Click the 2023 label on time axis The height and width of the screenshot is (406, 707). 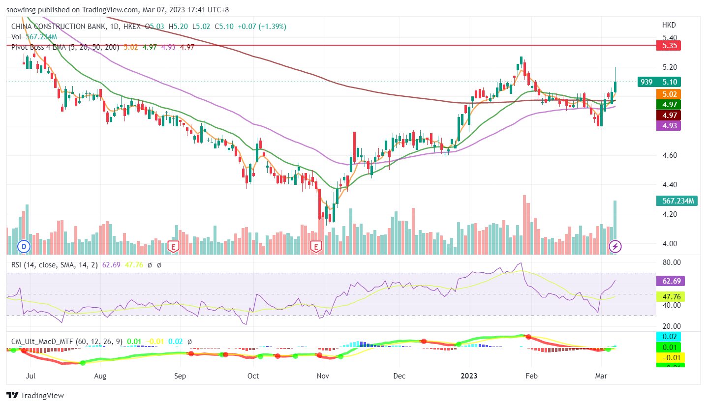click(x=468, y=376)
